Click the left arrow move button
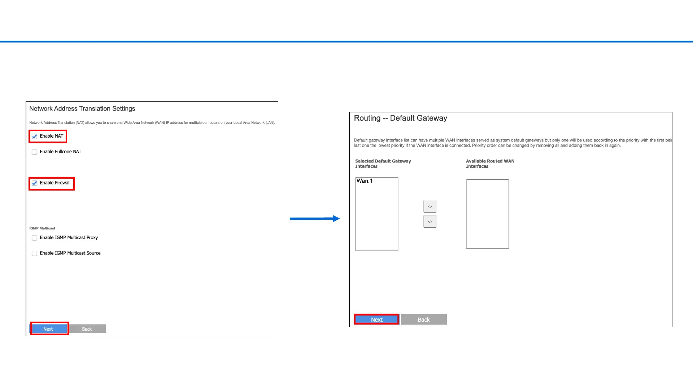This screenshot has height=389, width=693. 430,222
